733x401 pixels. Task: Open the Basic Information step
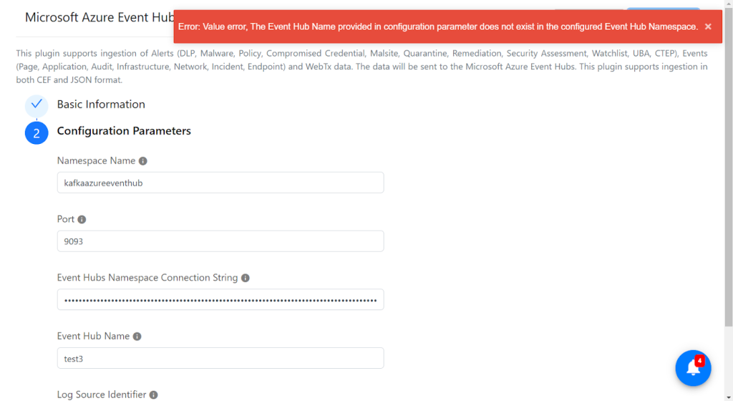[101, 105]
